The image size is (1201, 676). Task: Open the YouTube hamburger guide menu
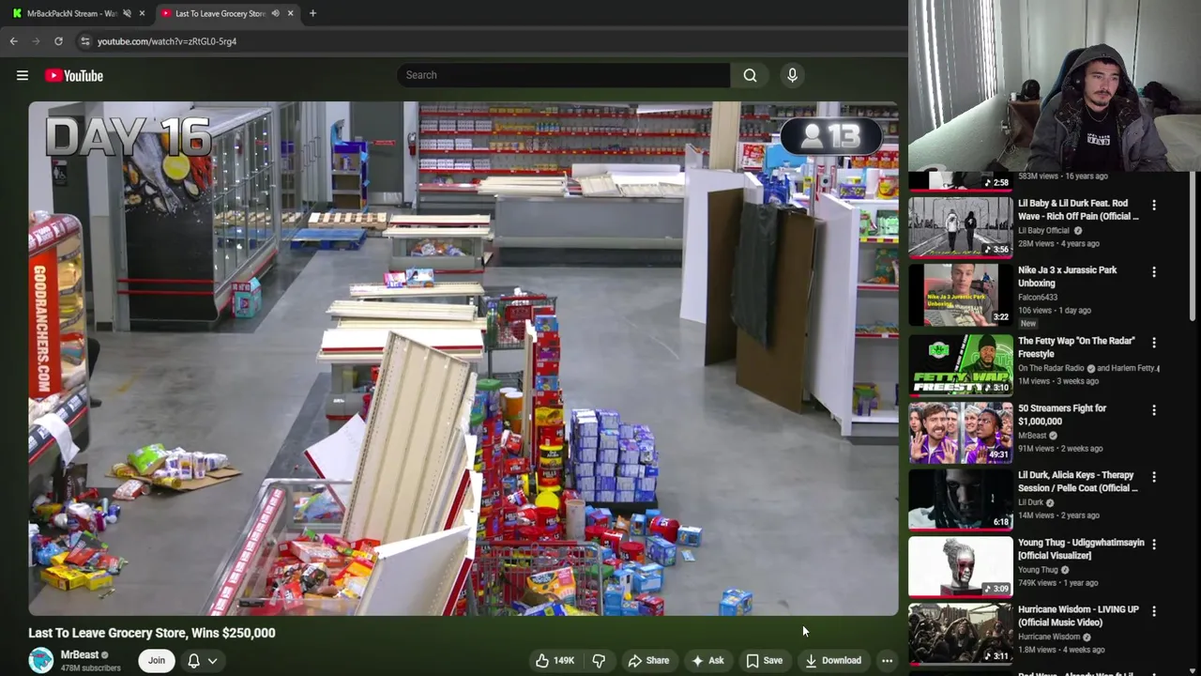pos(23,75)
